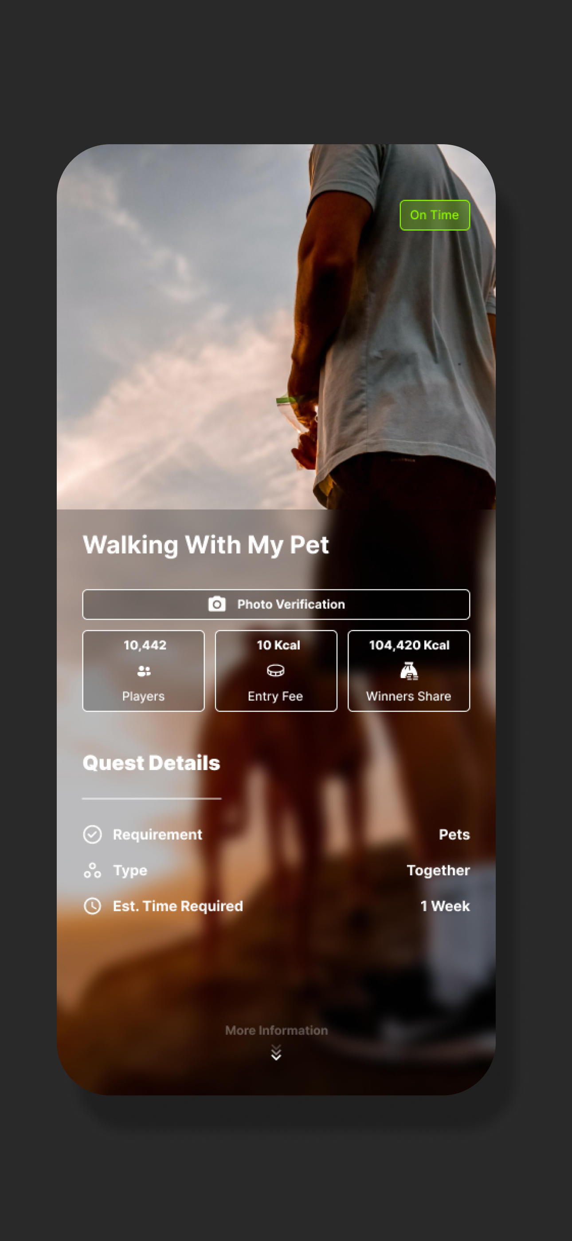Click the Together type value
This screenshot has width=572, height=1241.
click(x=438, y=870)
